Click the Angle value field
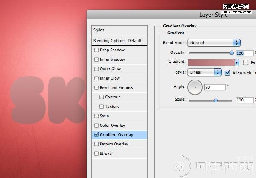 pos(215,87)
